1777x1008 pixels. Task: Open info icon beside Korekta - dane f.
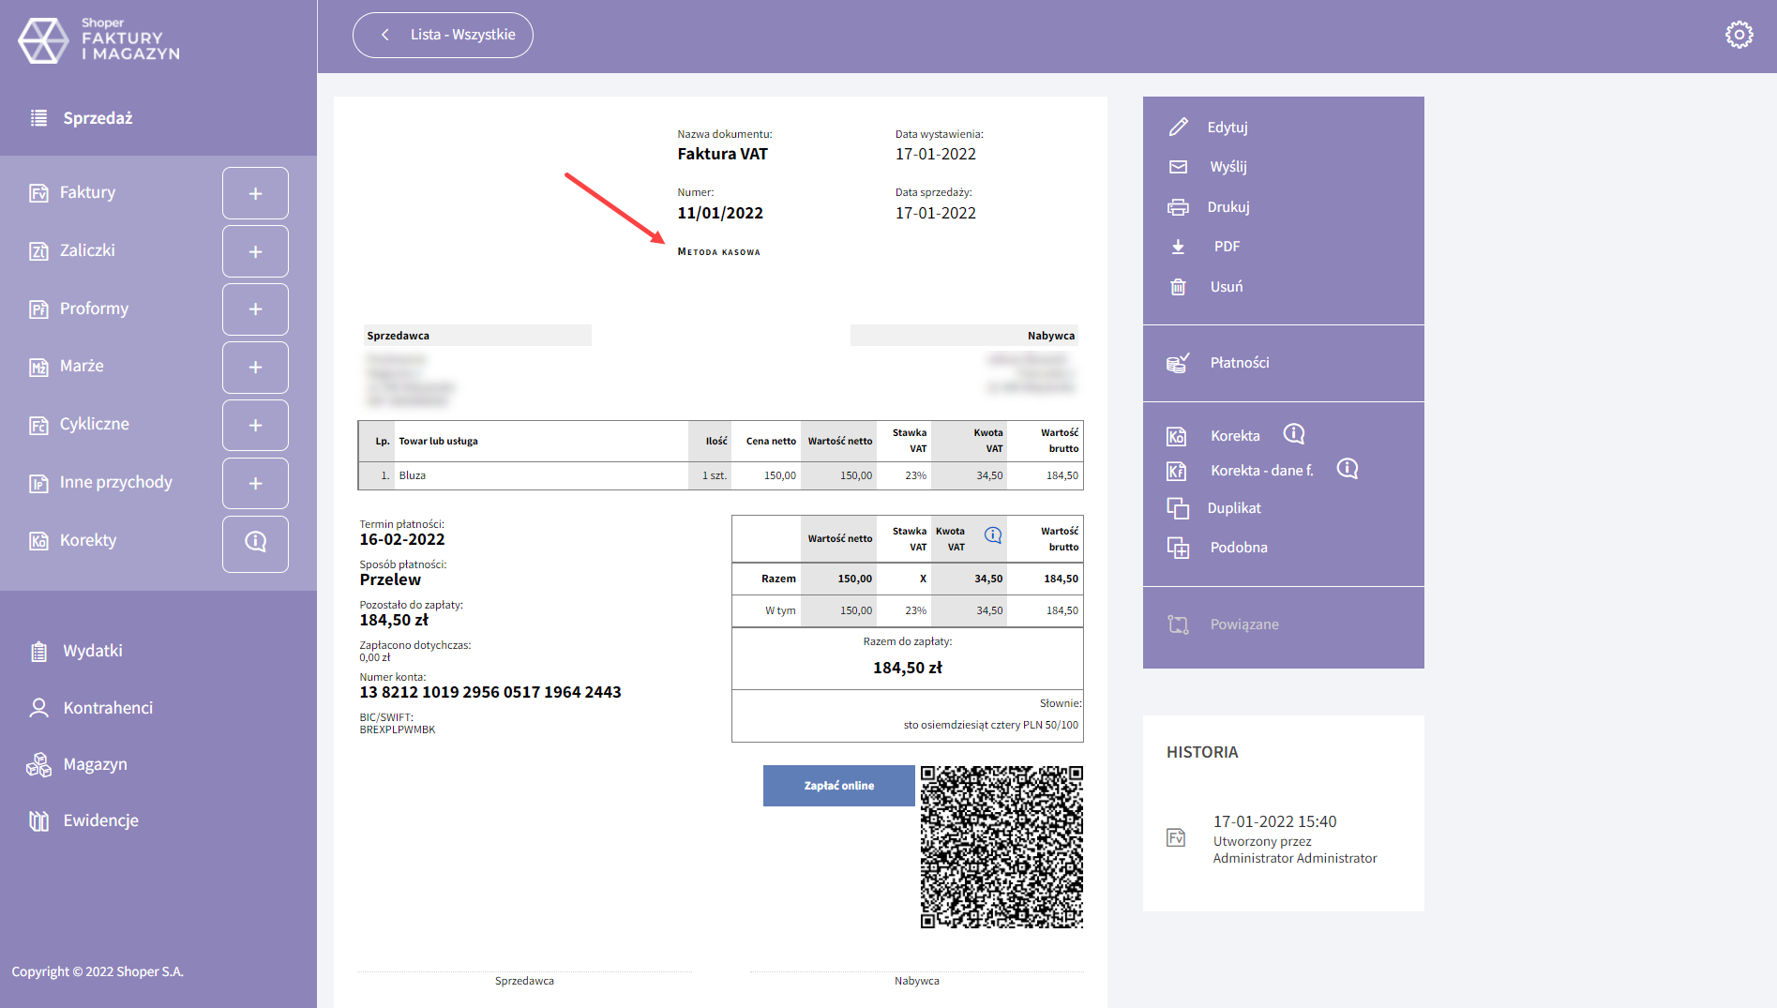[x=1347, y=469]
